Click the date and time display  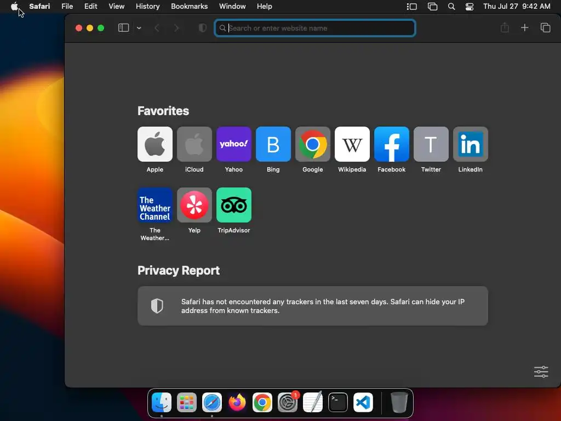click(517, 6)
